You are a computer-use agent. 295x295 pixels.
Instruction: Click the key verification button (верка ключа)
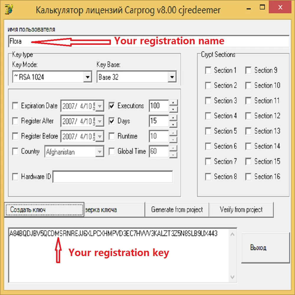[x=114, y=209]
